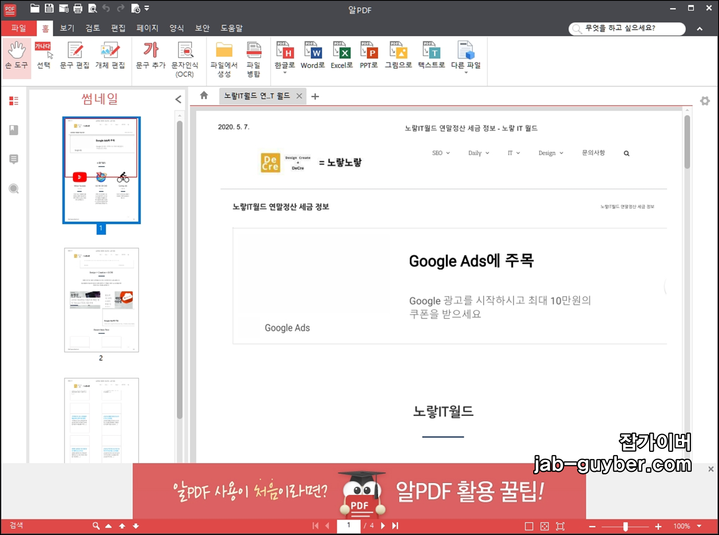Select page 2 thumbnail
This screenshot has height=535, width=719.
101,300
